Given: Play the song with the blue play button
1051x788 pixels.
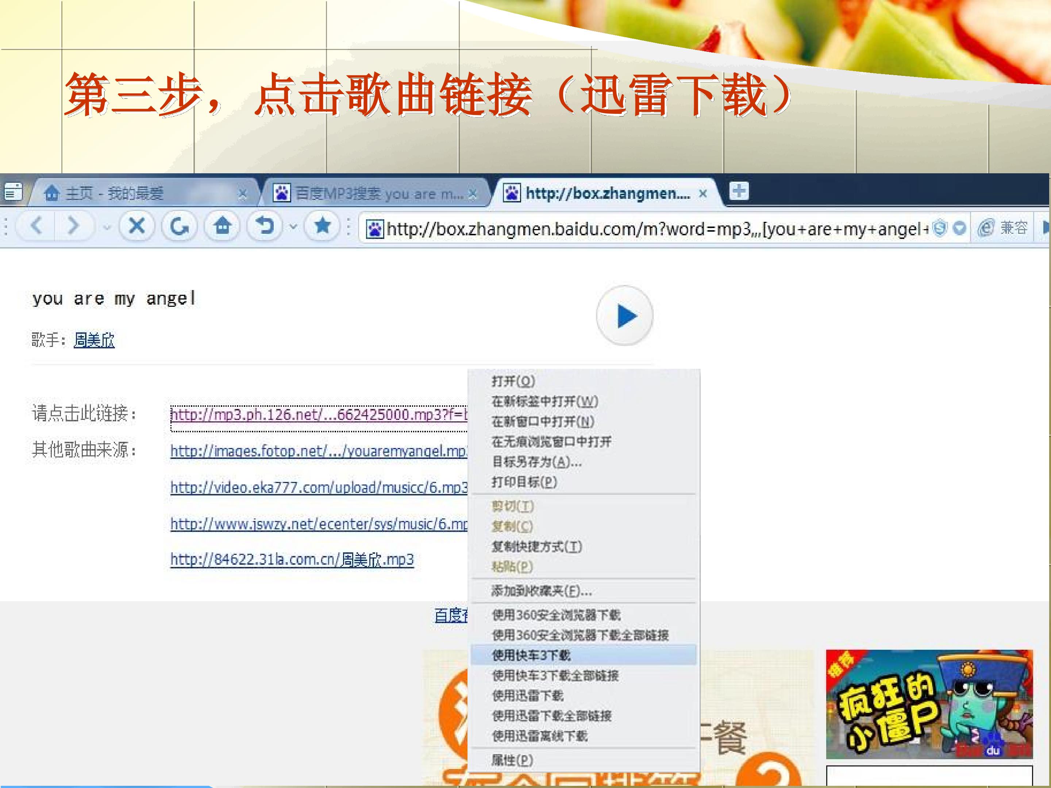Looking at the screenshot, I should pyautogui.click(x=625, y=316).
